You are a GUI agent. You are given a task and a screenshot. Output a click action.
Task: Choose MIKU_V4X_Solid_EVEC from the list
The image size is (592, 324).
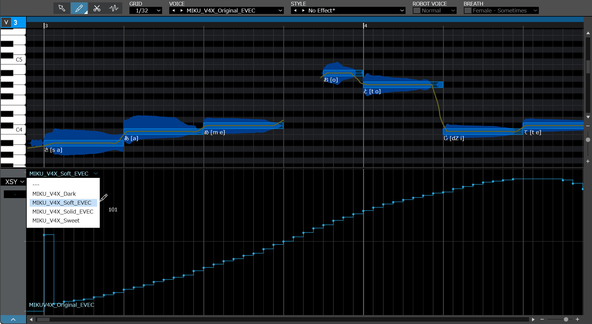point(63,211)
